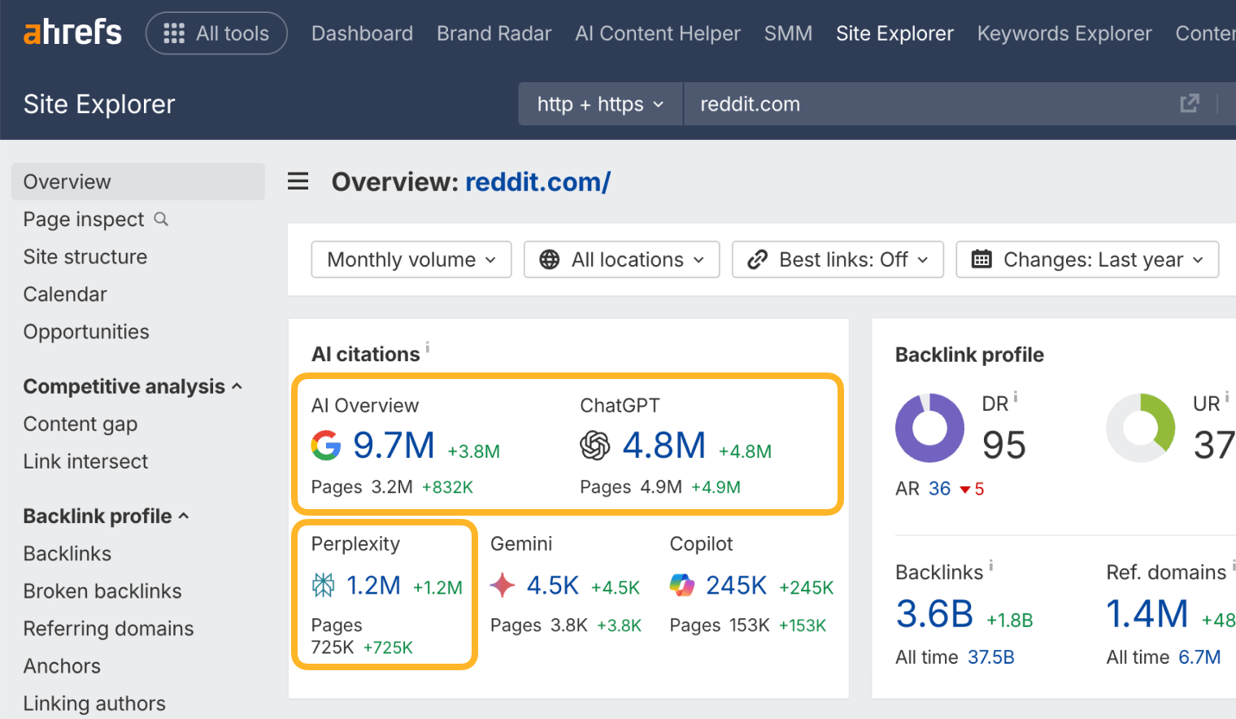The height and width of the screenshot is (719, 1236).
Task: Open the SMM tool
Action: 788,33
